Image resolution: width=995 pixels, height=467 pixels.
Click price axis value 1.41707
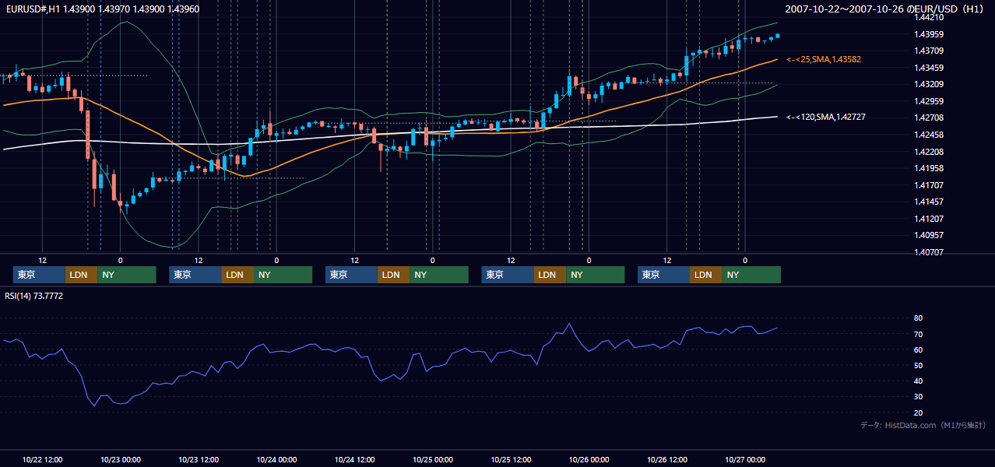[x=928, y=185]
